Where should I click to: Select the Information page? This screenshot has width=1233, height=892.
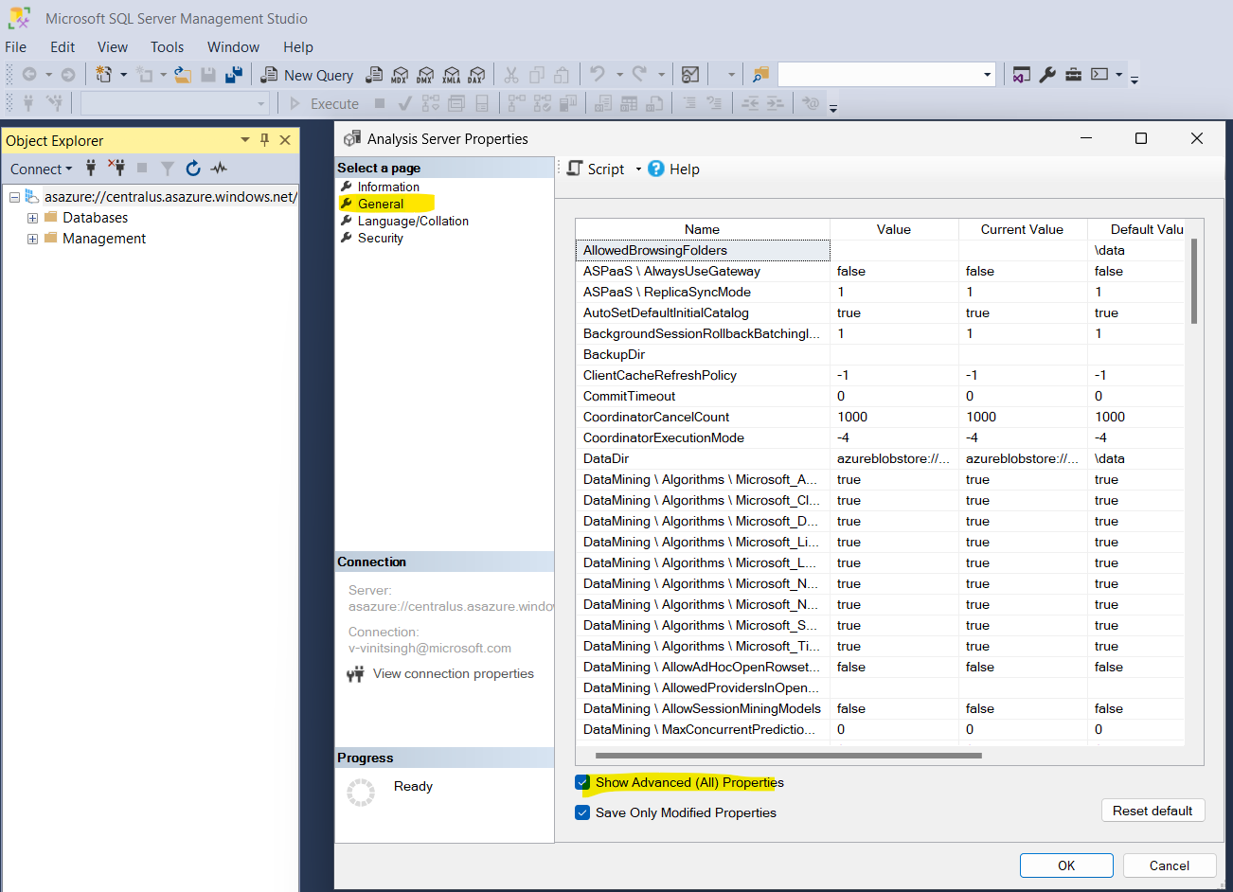(388, 187)
